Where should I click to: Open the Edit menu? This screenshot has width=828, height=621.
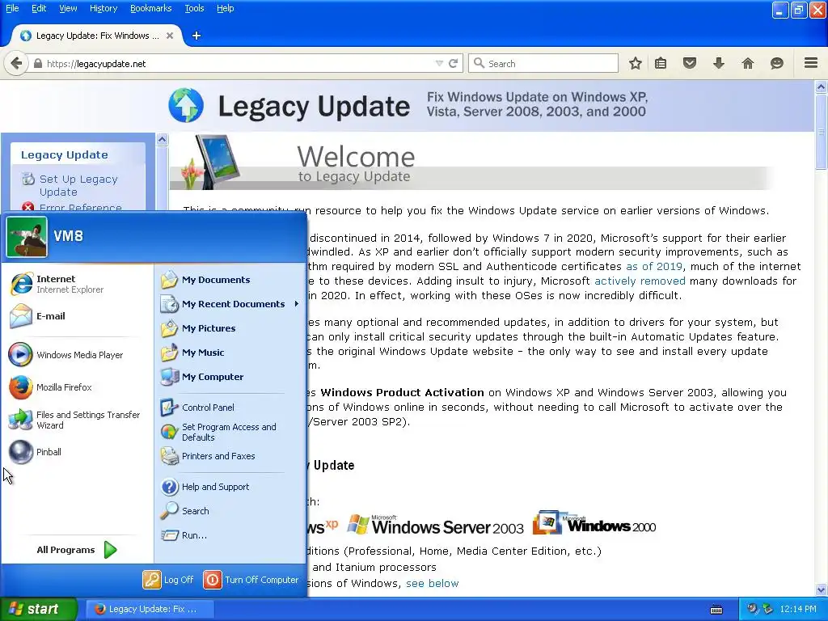click(39, 8)
